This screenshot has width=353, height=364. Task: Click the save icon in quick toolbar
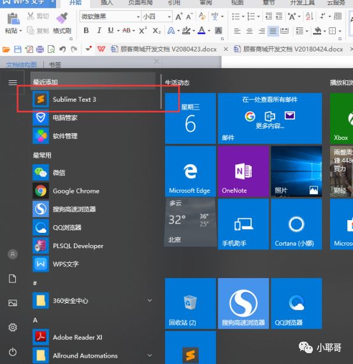18,49
